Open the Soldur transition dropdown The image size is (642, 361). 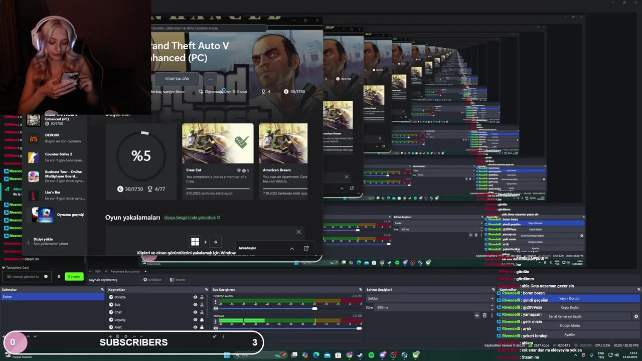pyautogui.click(x=430, y=298)
